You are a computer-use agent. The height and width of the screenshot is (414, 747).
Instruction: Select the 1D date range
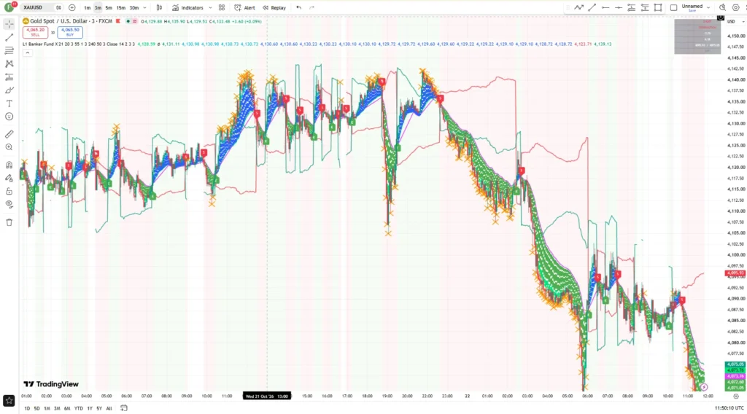click(27, 408)
